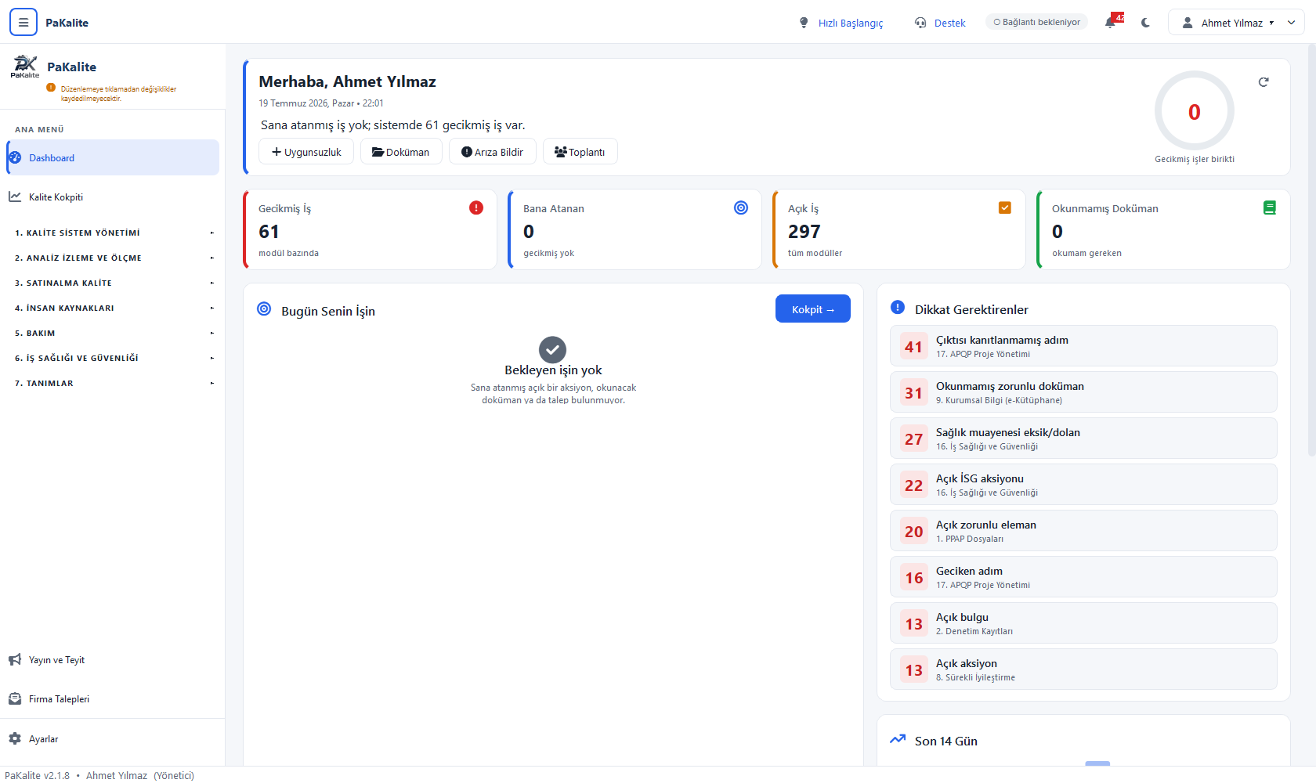Click the Gecikmiş işler birikti circular gauge
Image resolution: width=1316 pixels, height=783 pixels.
pos(1195,111)
